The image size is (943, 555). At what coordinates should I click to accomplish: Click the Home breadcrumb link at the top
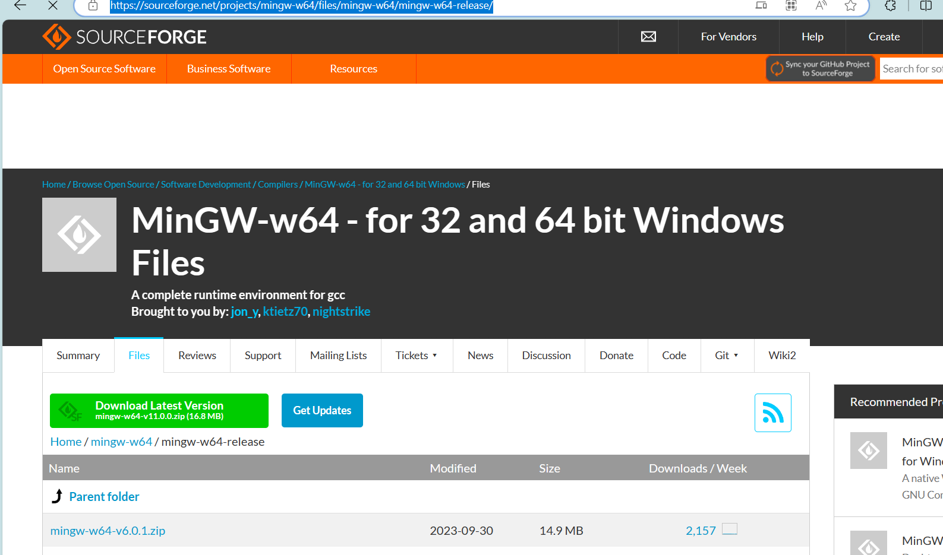54,185
